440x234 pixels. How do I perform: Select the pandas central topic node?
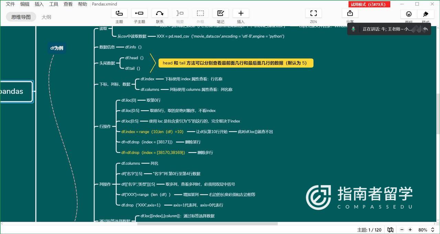tap(15, 92)
